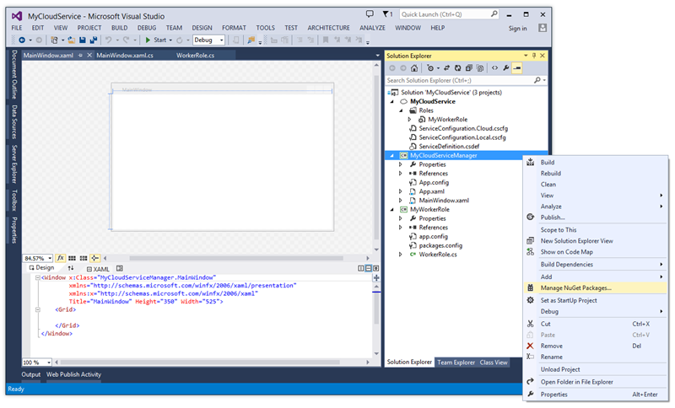The height and width of the screenshot is (408, 675).
Task: Click the Pending Changes Filter clock icon
Action: click(x=430, y=68)
